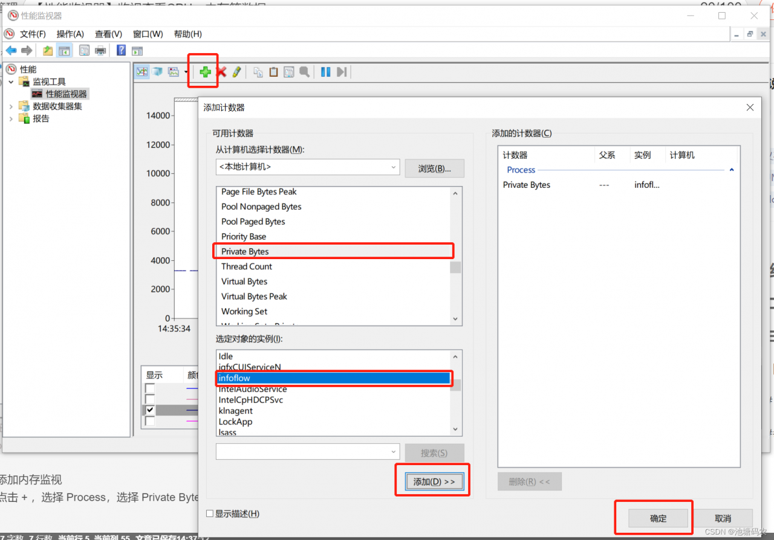774x540 pixels.
Task: Click the counter list scrollbar up arrow
Action: coord(455,193)
